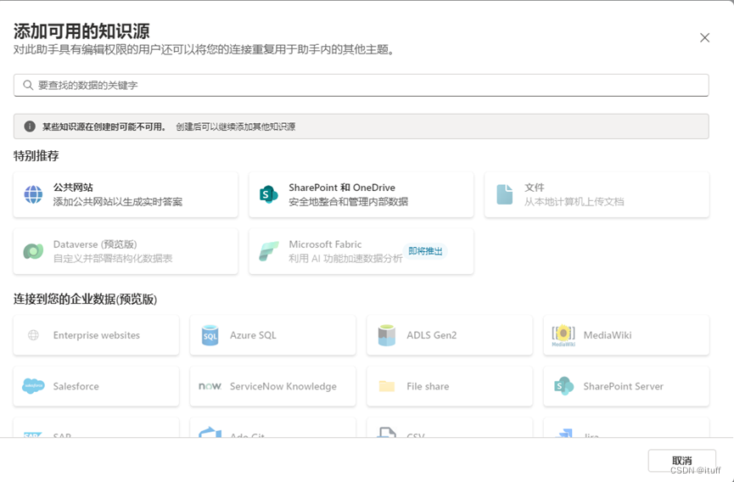Click the ServiceNow 'now' logo icon

point(210,386)
